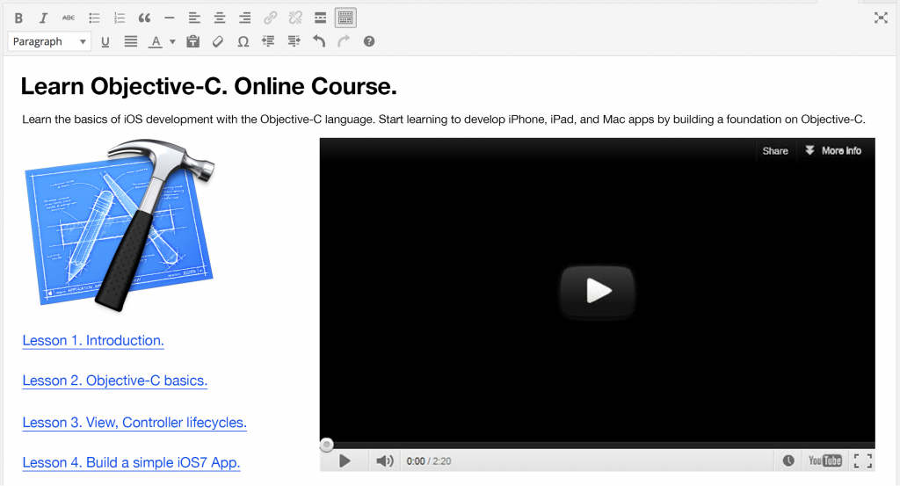
Task: Increase the indent
Action: [294, 41]
